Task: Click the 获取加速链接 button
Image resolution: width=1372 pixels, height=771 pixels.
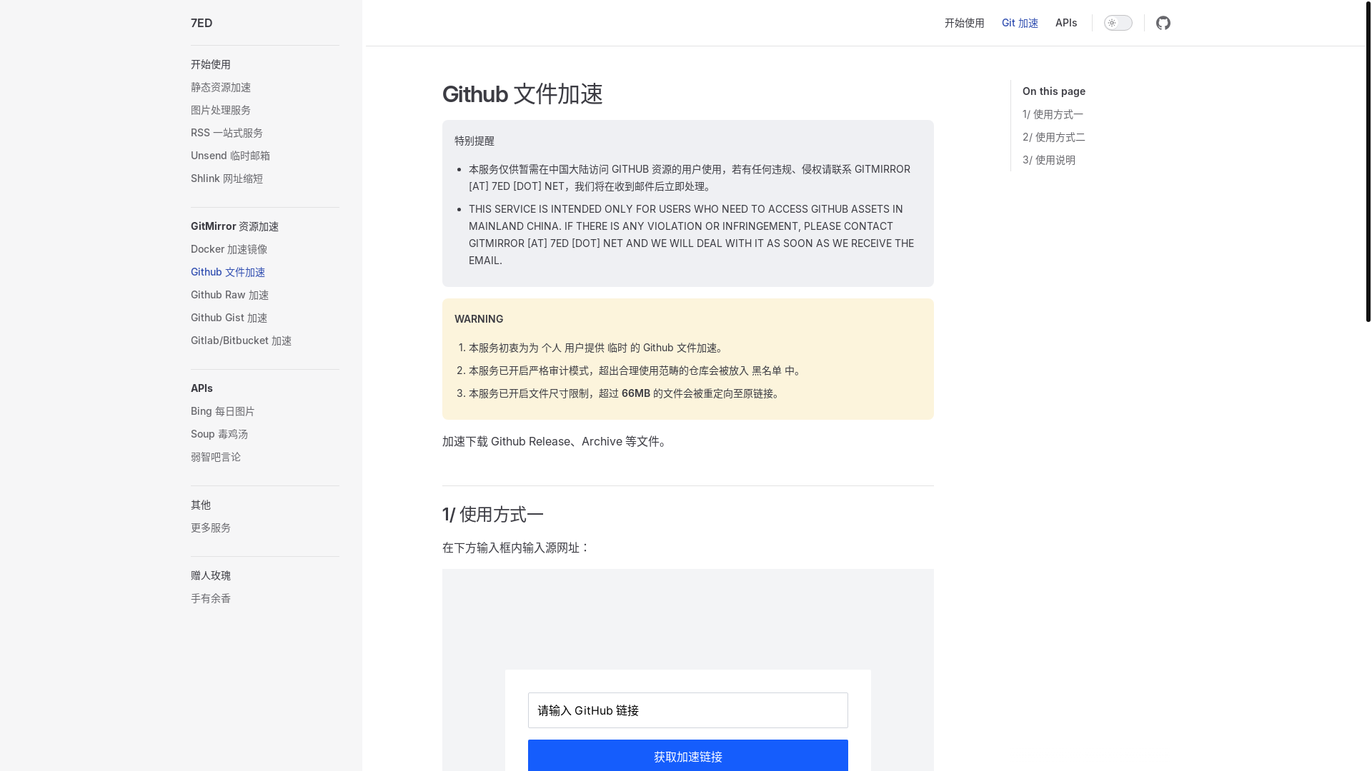Action: pyautogui.click(x=687, y=755)
